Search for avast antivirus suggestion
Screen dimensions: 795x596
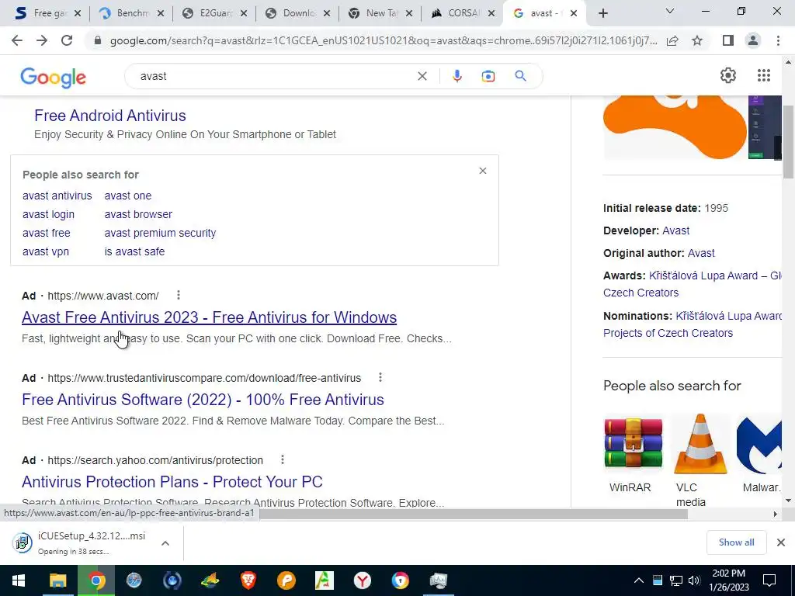point(57,196)
